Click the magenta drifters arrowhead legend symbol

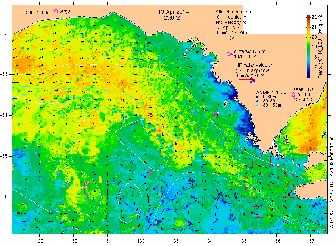[230, 54]
